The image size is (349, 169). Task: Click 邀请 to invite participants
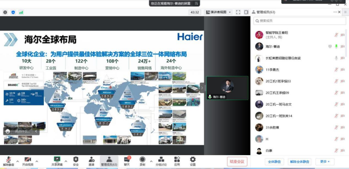point(91,162)
